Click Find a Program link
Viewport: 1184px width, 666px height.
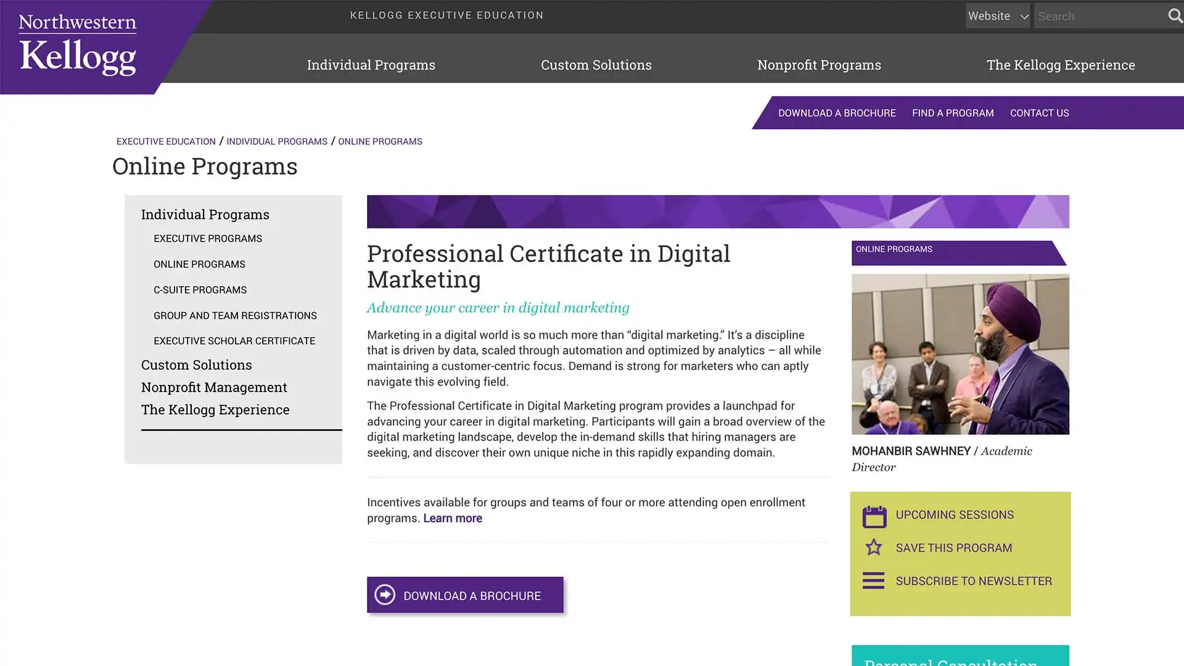pos(952,113)
